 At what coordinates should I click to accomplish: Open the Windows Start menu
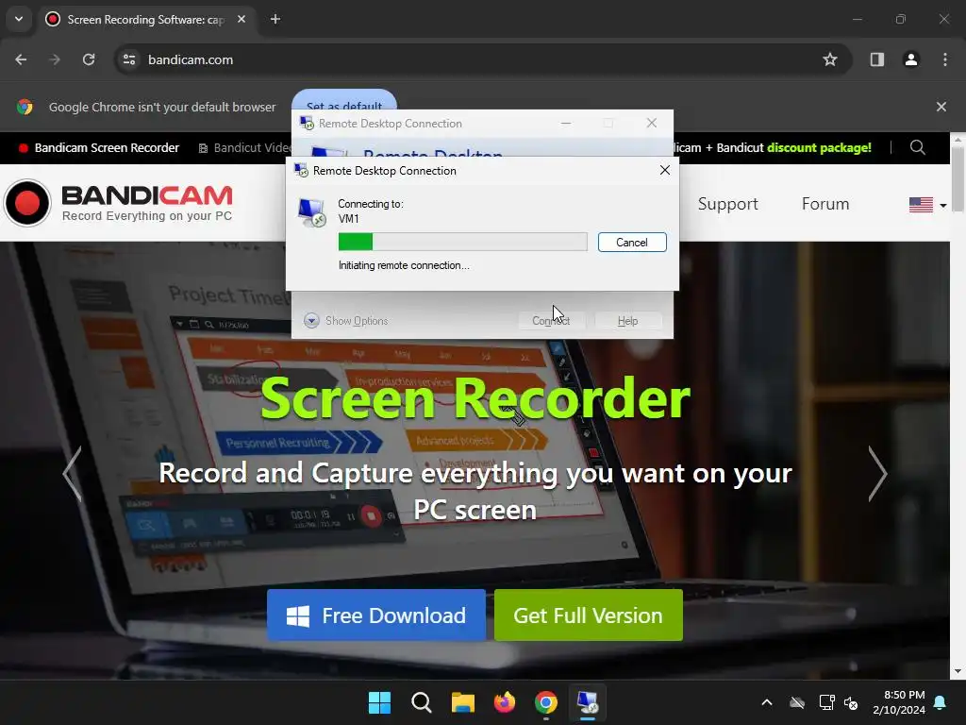(379, 702)
